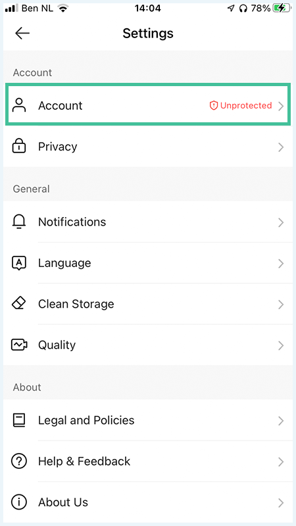Click the Legal and Policies book icon
This screenshot has height=526, width=296.
pos(19,420)
